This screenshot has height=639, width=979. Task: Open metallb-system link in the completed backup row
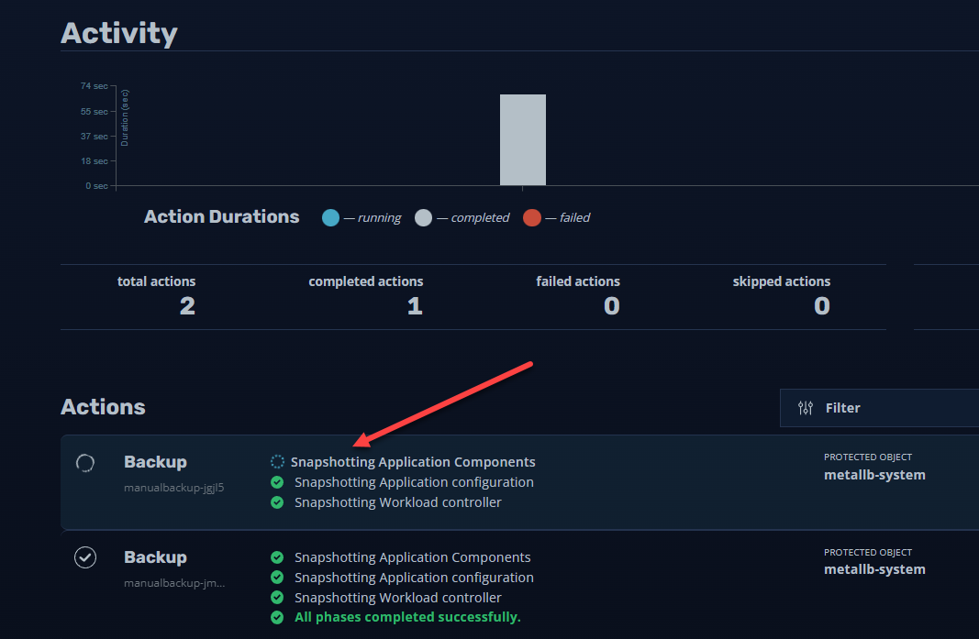click(874, 569)
